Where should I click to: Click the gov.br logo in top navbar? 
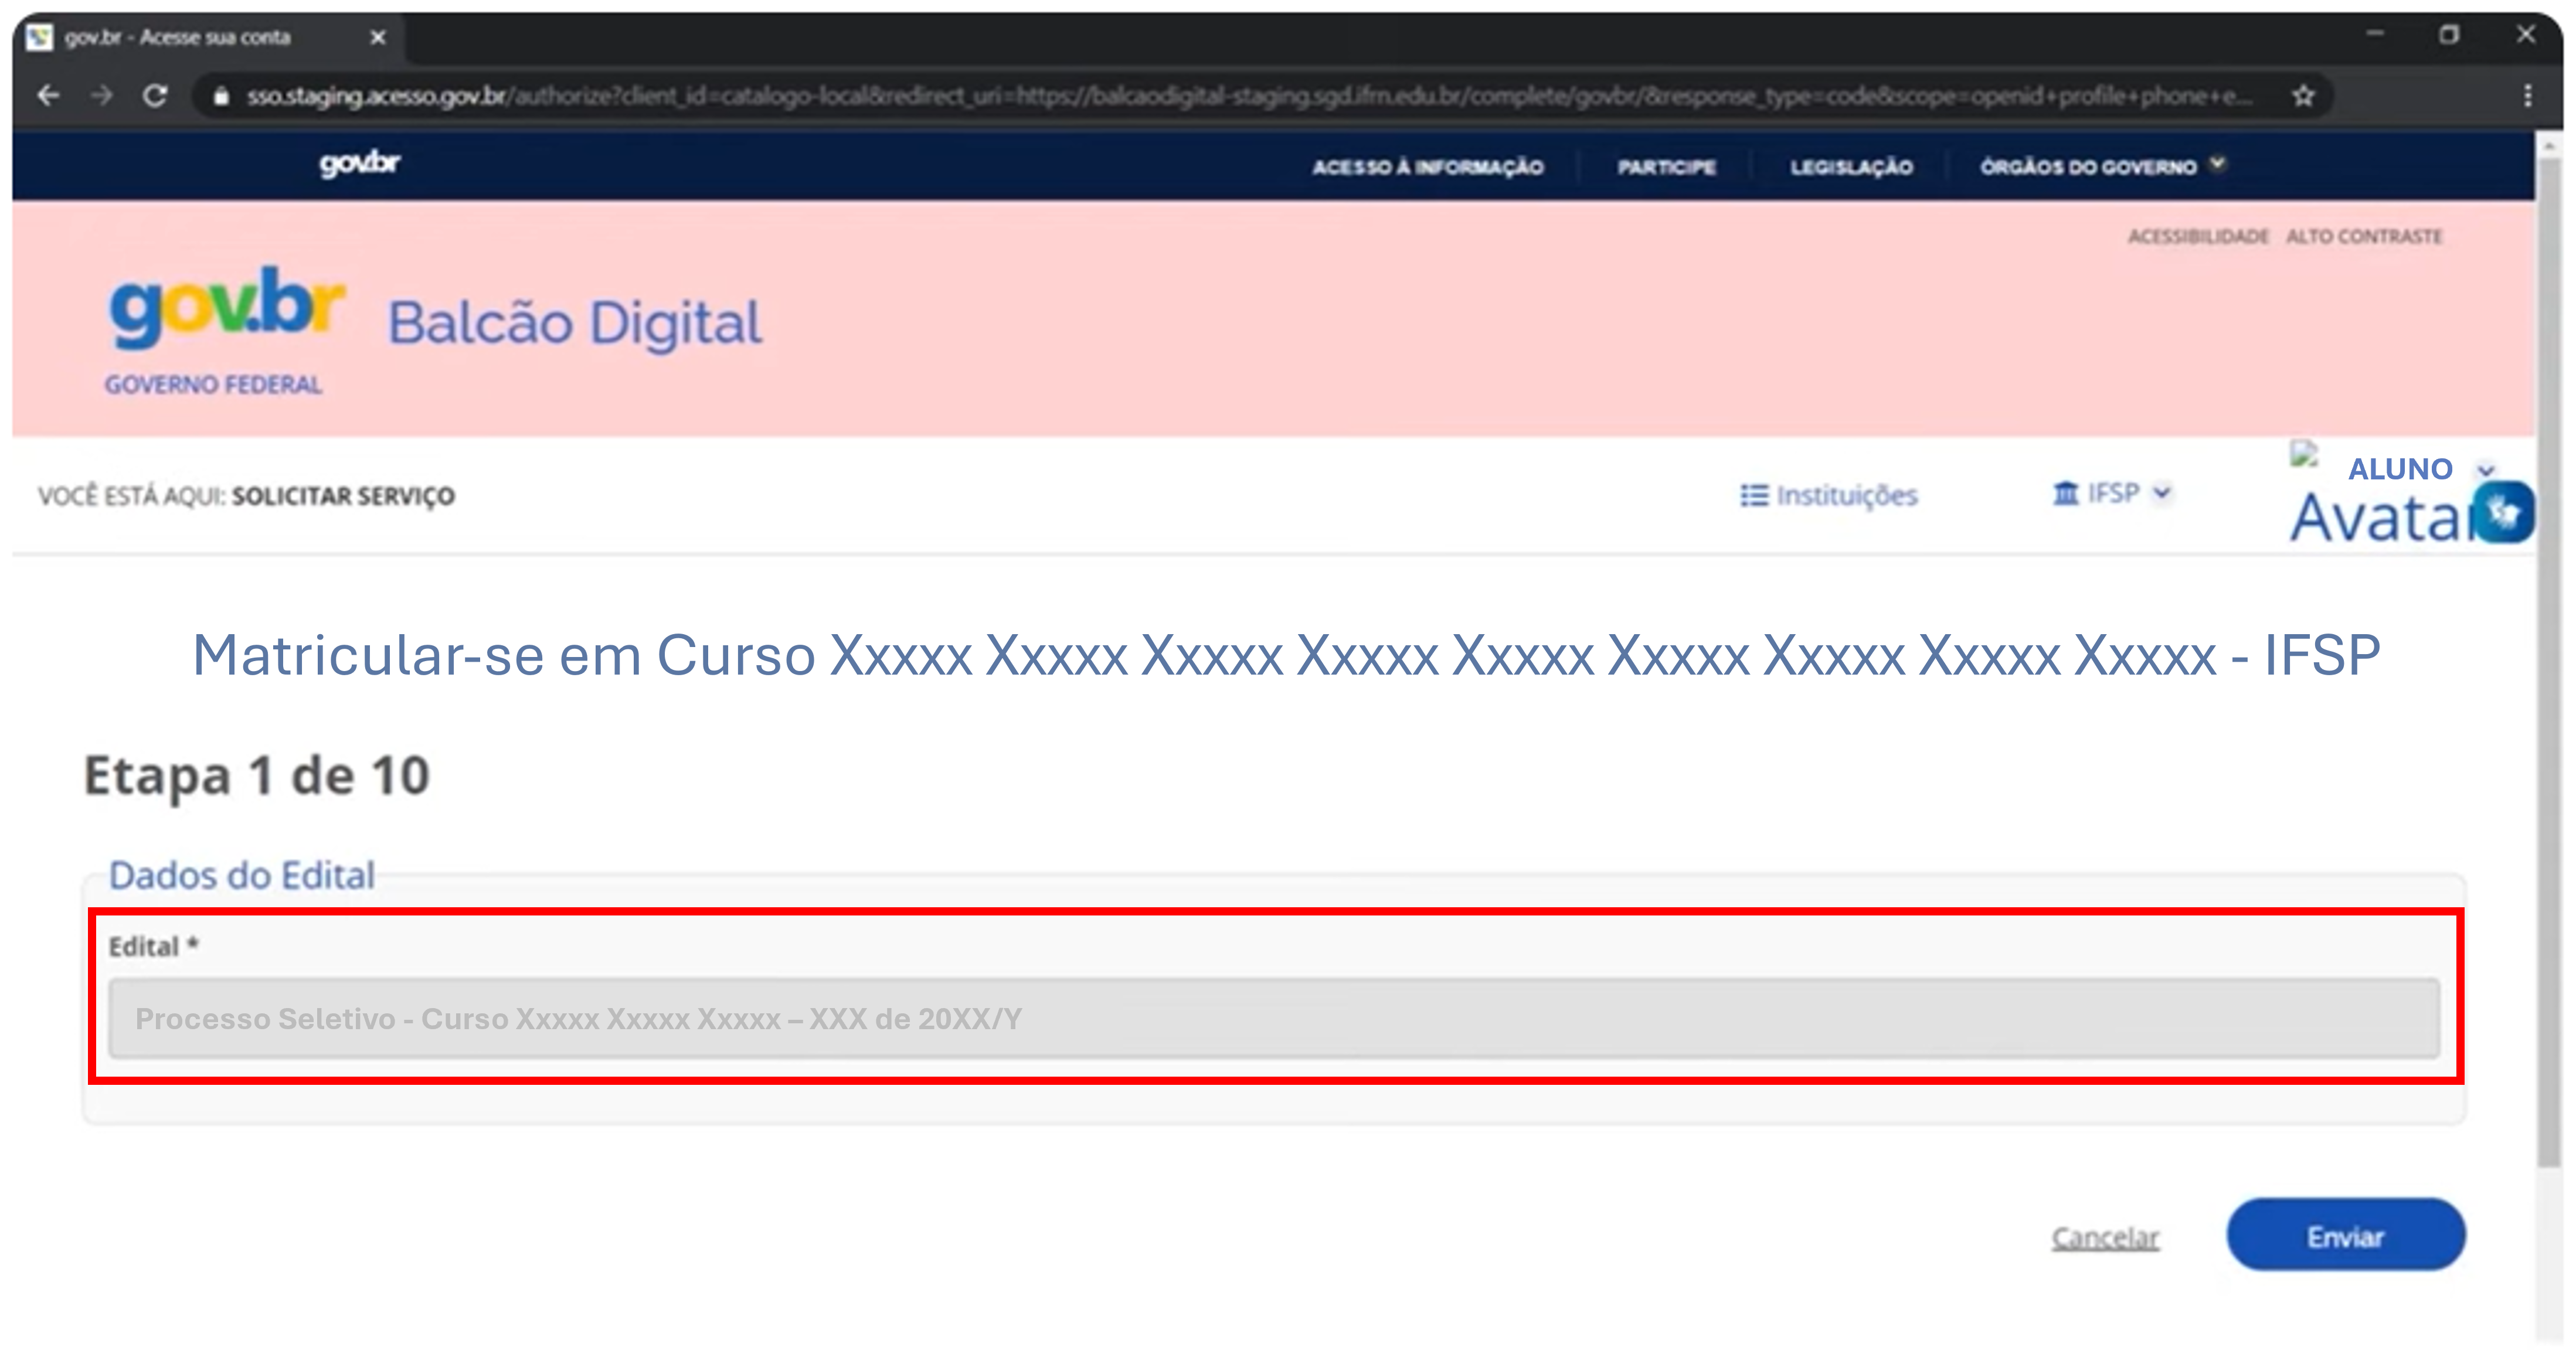pos(359,164)
